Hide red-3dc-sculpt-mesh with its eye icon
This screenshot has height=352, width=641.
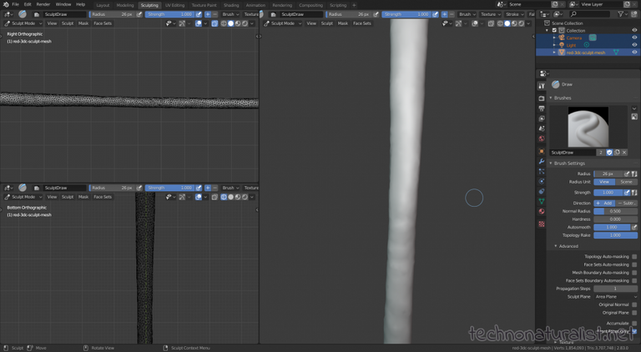click(634, 53)
